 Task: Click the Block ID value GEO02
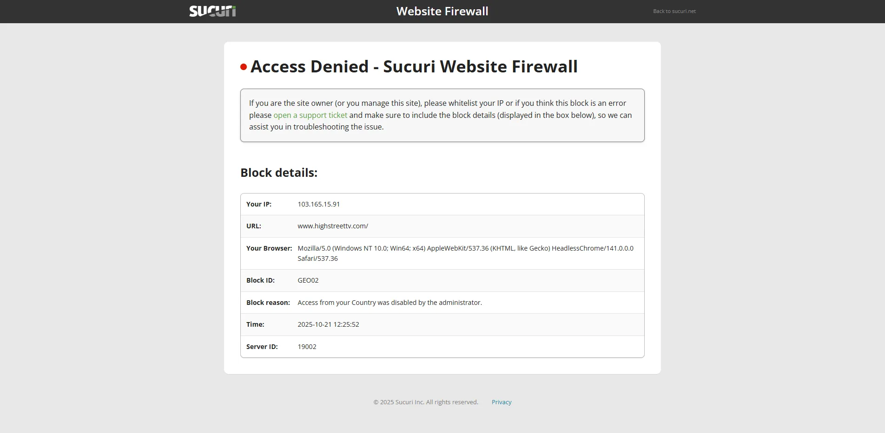(x=308, y=280)
